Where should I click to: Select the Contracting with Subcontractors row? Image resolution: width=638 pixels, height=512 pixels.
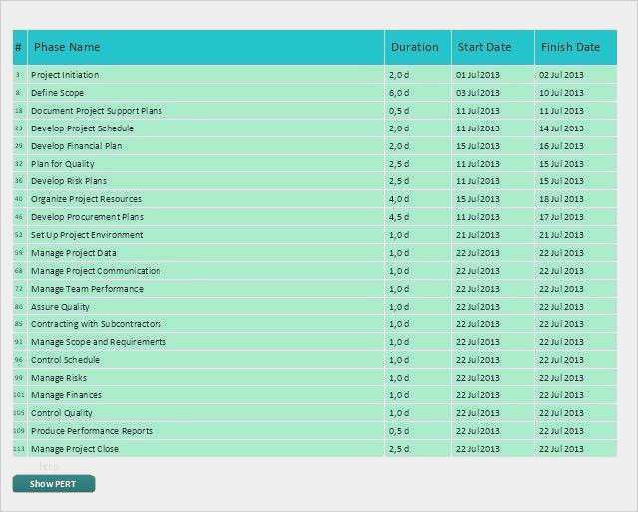(x=96, y=324)
